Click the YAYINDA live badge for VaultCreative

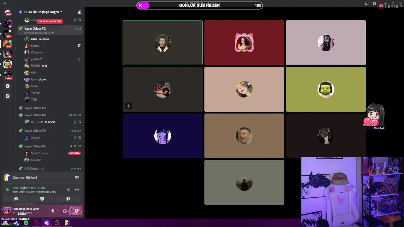point(74,153)
